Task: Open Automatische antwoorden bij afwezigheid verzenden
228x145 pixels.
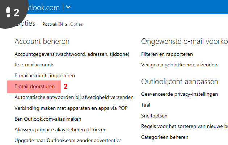Action: click(x=74, y=98)
